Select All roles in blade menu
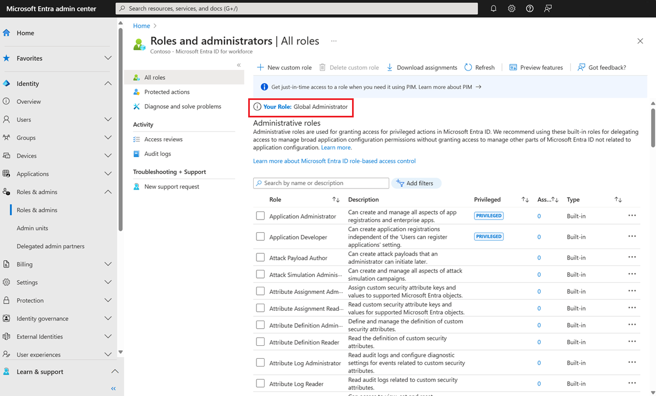This screenshot has width=656, height=396. 184,78
